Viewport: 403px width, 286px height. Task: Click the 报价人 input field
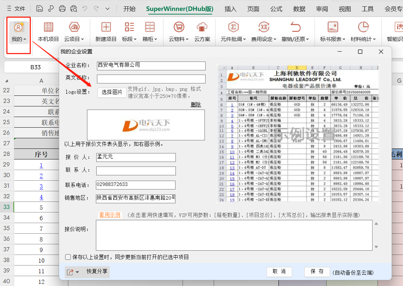[x=136, y=157]
